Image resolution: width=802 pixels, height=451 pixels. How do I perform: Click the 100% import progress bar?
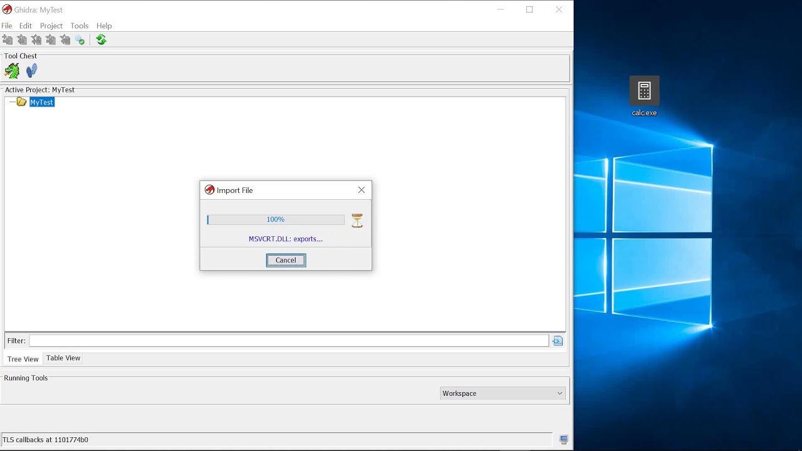pyautogui.click(x=276, y=219)
